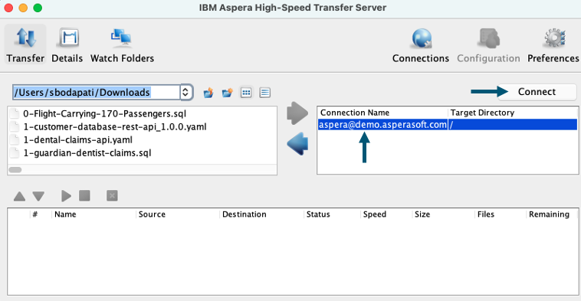Close the window with red button
Viewport: 581px width, 301px height.
pyautogui.click(x=8, y=8)
